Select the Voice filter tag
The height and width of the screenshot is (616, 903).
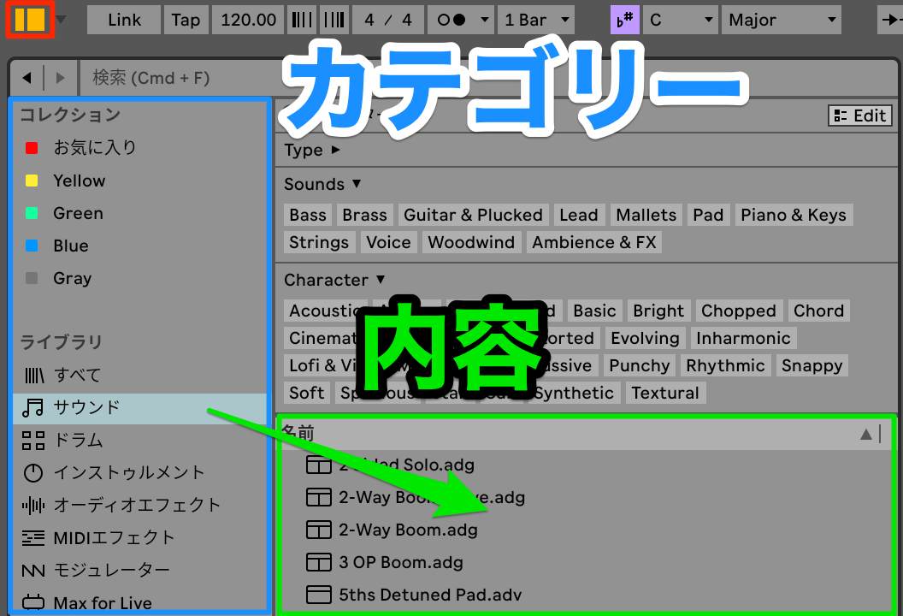tap(389, 242)
